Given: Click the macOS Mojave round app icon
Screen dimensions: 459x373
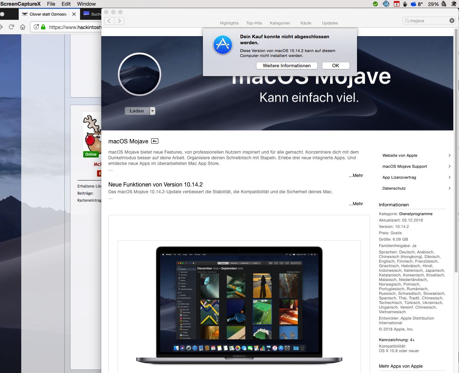Looking at the screenshot, I should 140,74.
